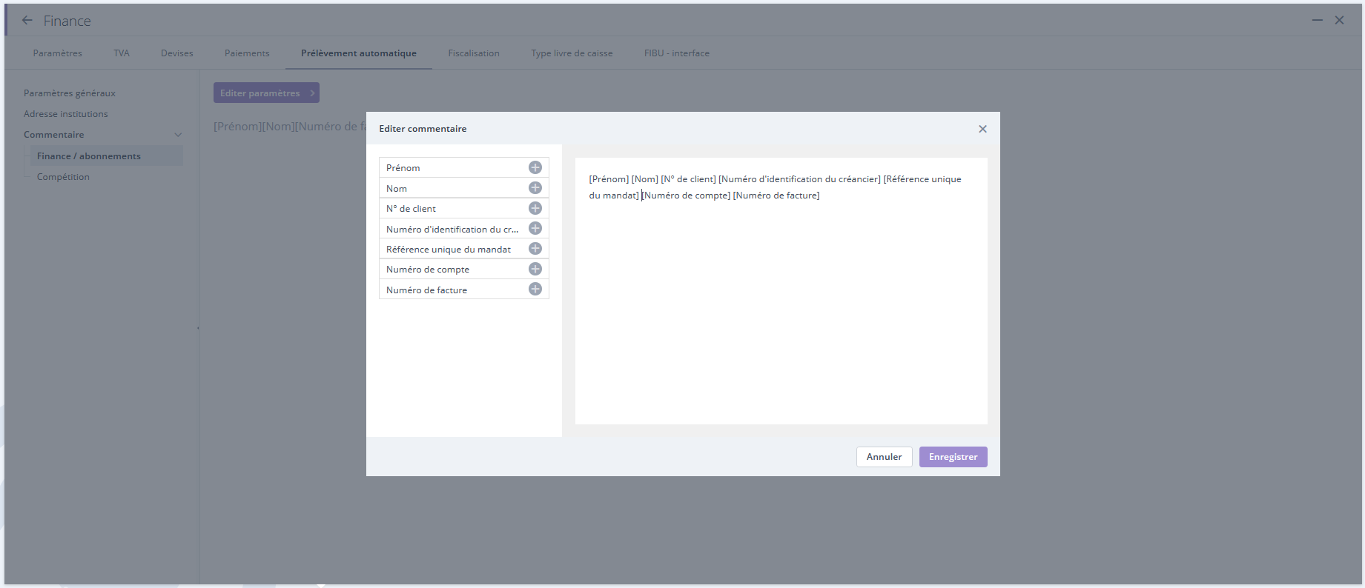Image resolution: width=1365 pixels, height=588 pixels.
Task: Cancel with the Annuler button
Action: pyautogui.click(x=884, y=457)
